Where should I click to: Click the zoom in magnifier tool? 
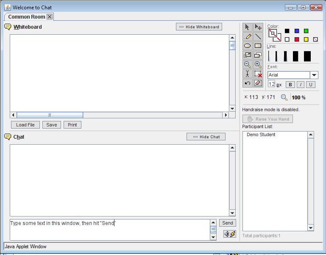tap(258, 64)
